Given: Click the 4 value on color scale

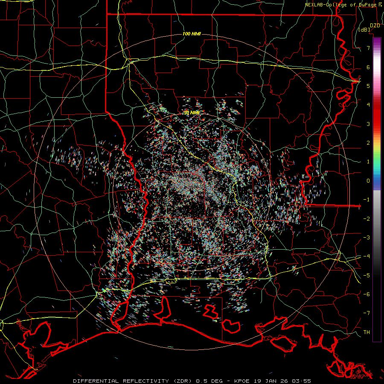Looking at the screenshot, I should (x=368, y=105).
